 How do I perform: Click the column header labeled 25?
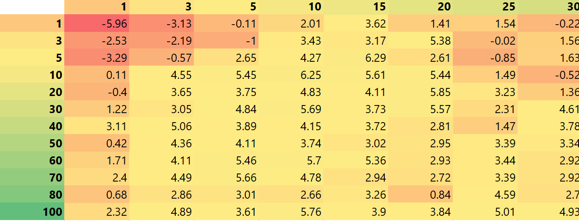click(485, 7)
